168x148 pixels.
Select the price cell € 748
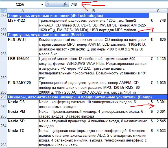(x=158, y=25)
